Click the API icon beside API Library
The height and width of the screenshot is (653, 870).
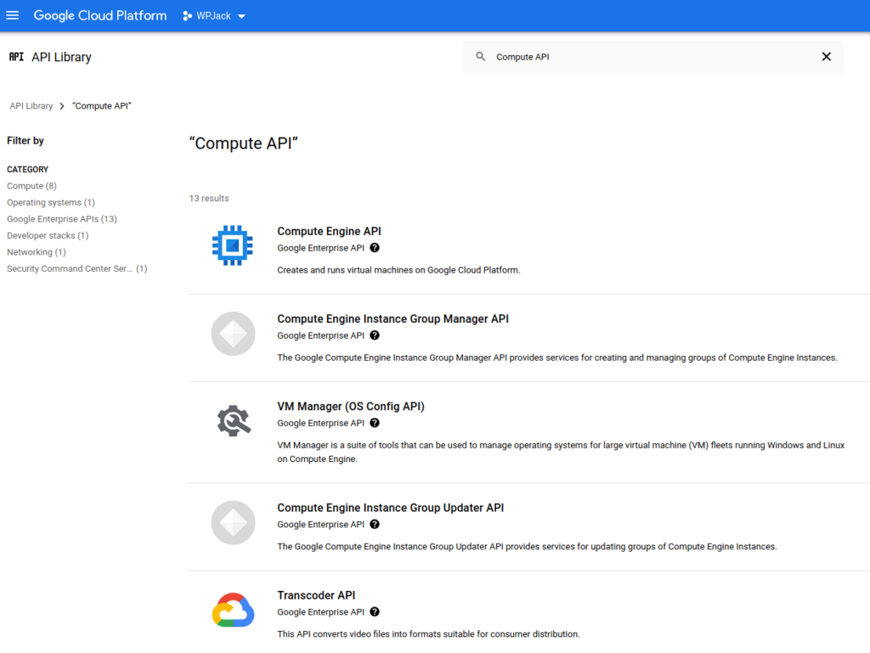(17, 57)
